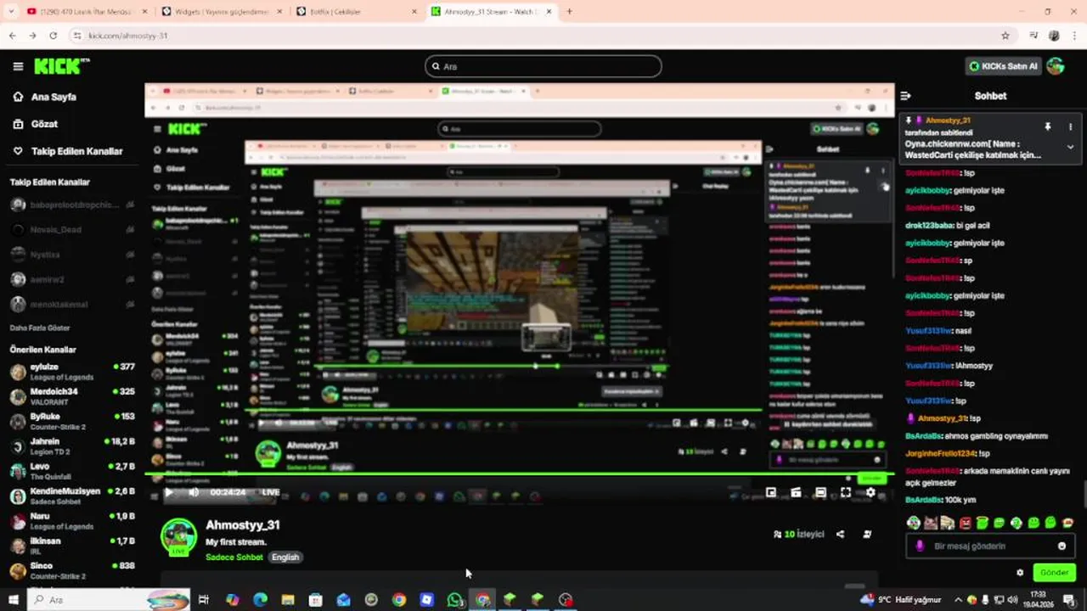
Task: Insert the first quick emote in chat
Action: click(x=913, y=523)
